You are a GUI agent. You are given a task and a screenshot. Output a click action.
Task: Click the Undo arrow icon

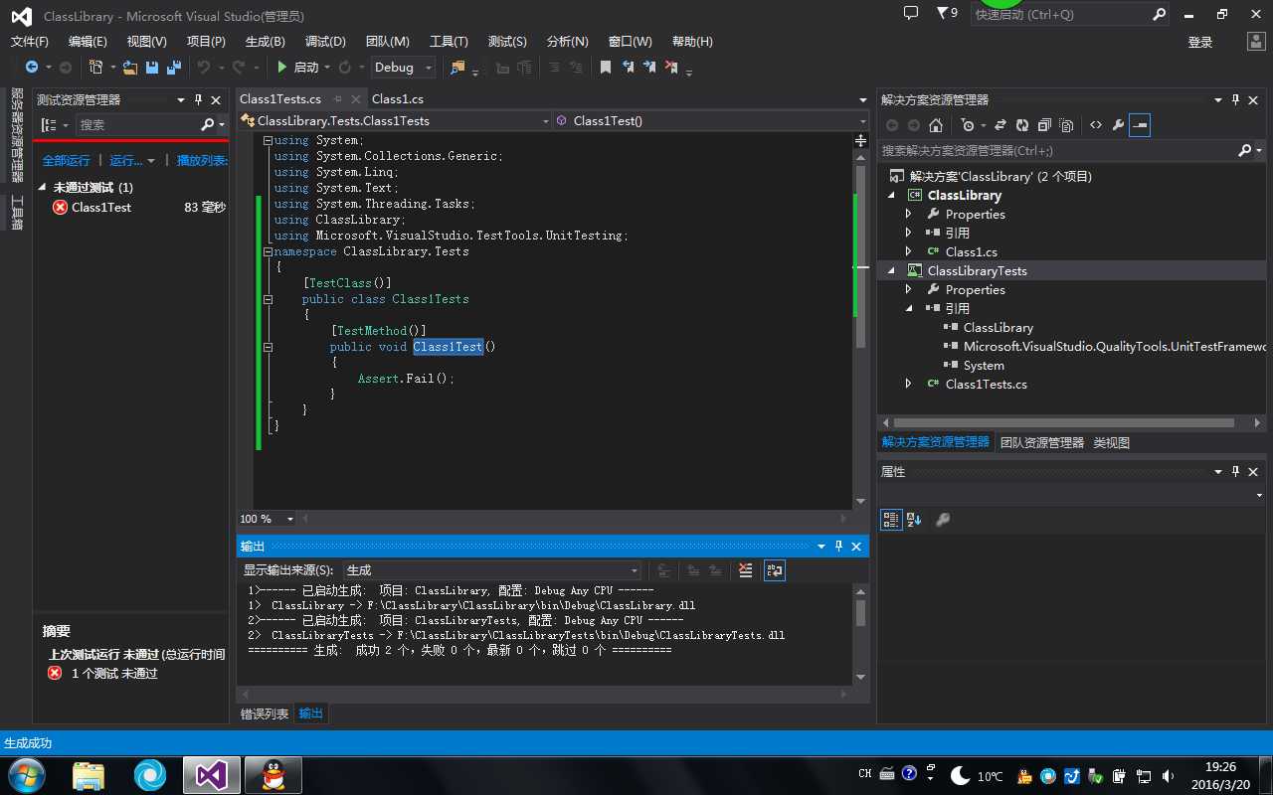click(203, 68)
